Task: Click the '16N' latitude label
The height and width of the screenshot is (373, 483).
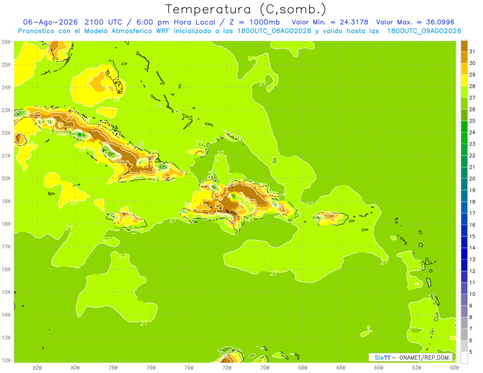Action: click(x=6, y=269)
